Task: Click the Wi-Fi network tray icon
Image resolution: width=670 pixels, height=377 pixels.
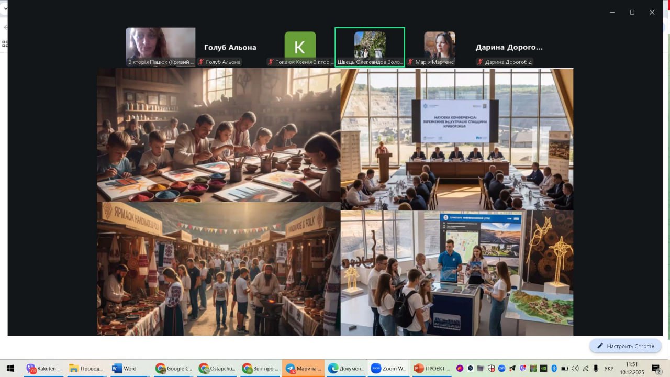Action: 586,368
